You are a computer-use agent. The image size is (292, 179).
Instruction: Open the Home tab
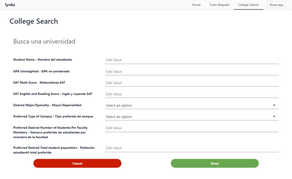(x=196, y=5)
